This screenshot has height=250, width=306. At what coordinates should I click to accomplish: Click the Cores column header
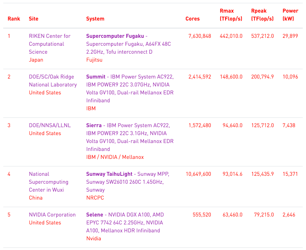pyautogui.click(x=192, y=19)
